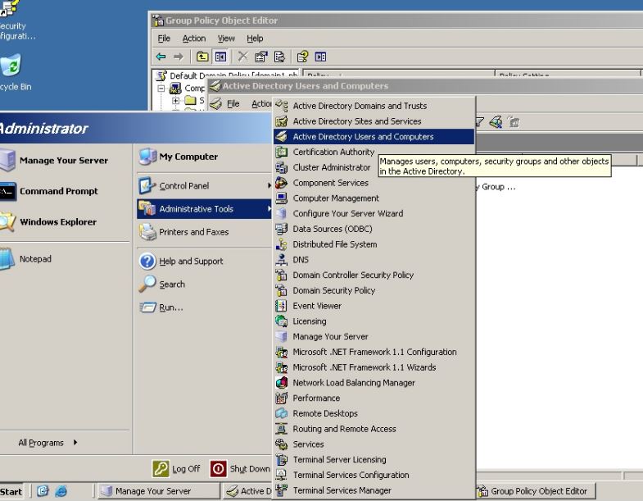Open Data Sources (ODBC)
Image resolution: width=643 pixels, height=501 pixels.
(374, 229)
